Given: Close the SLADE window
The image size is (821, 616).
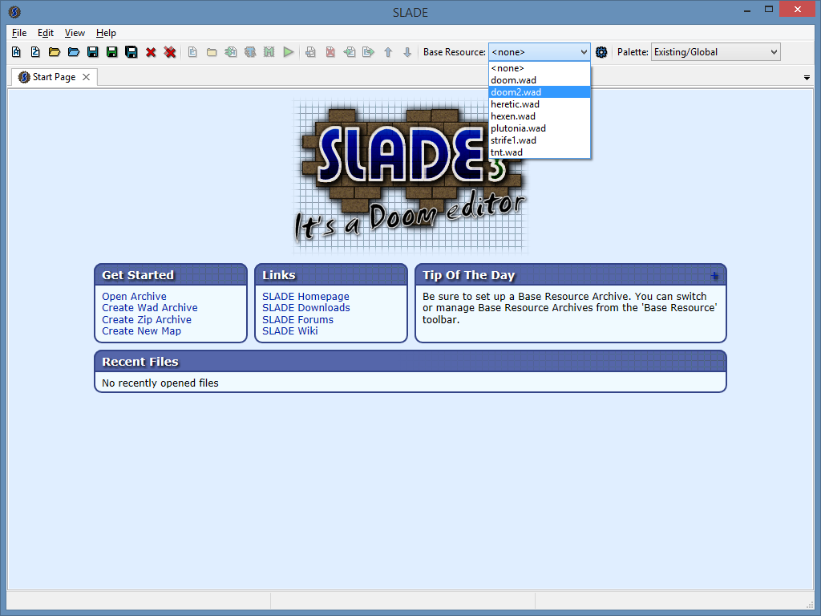Looking at the screenshot, I should click(x=798, y=10).
